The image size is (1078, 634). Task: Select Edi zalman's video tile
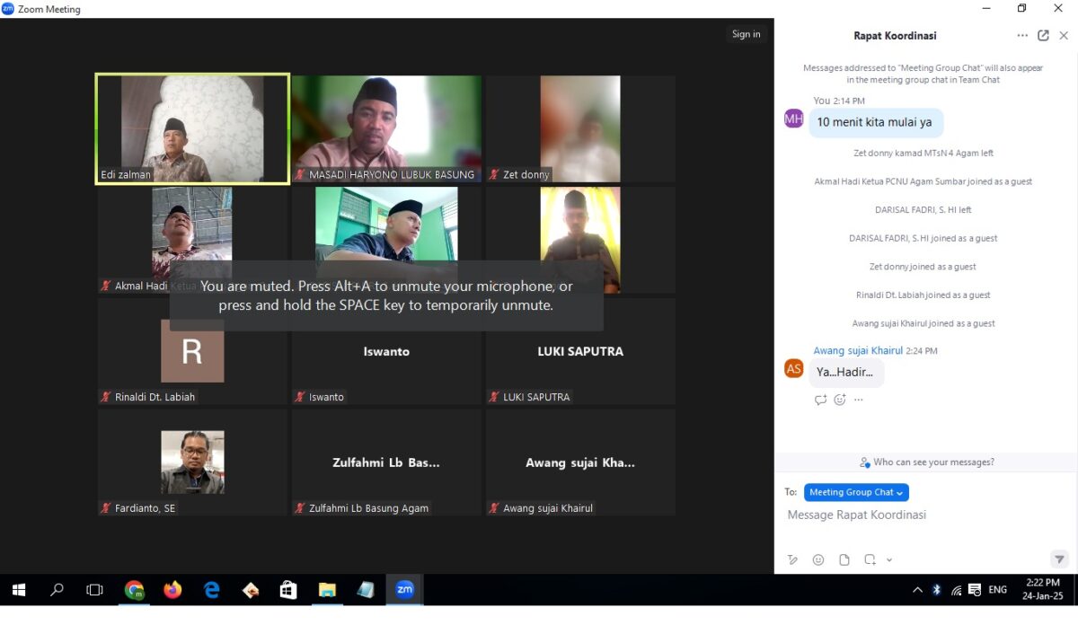tap(192, 129)
